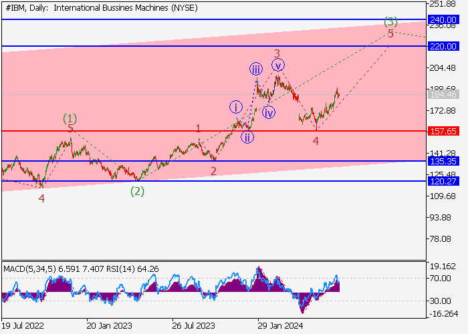Click the 172.88 axis value
This screenshot has width=468, height=334.
point(443,111)
